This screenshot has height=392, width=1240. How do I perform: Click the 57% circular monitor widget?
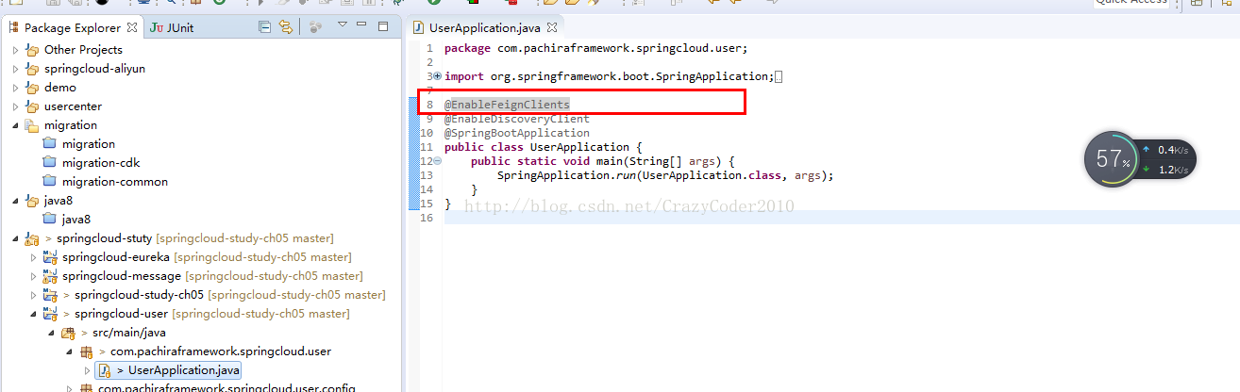tap(1112, 159)
